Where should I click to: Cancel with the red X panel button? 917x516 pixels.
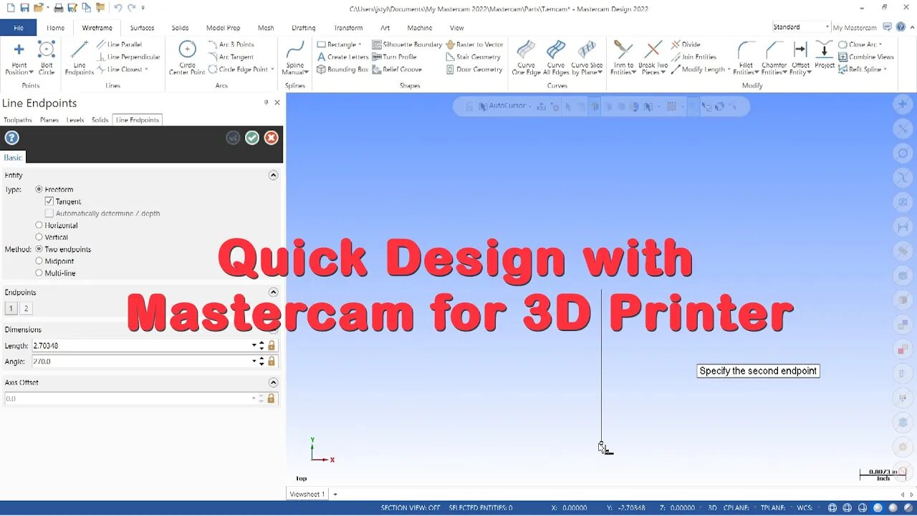pyautogui.click(x=271, y=138)
